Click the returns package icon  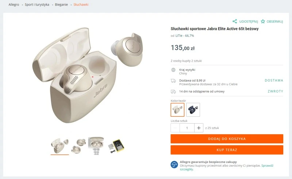point(173,92)
